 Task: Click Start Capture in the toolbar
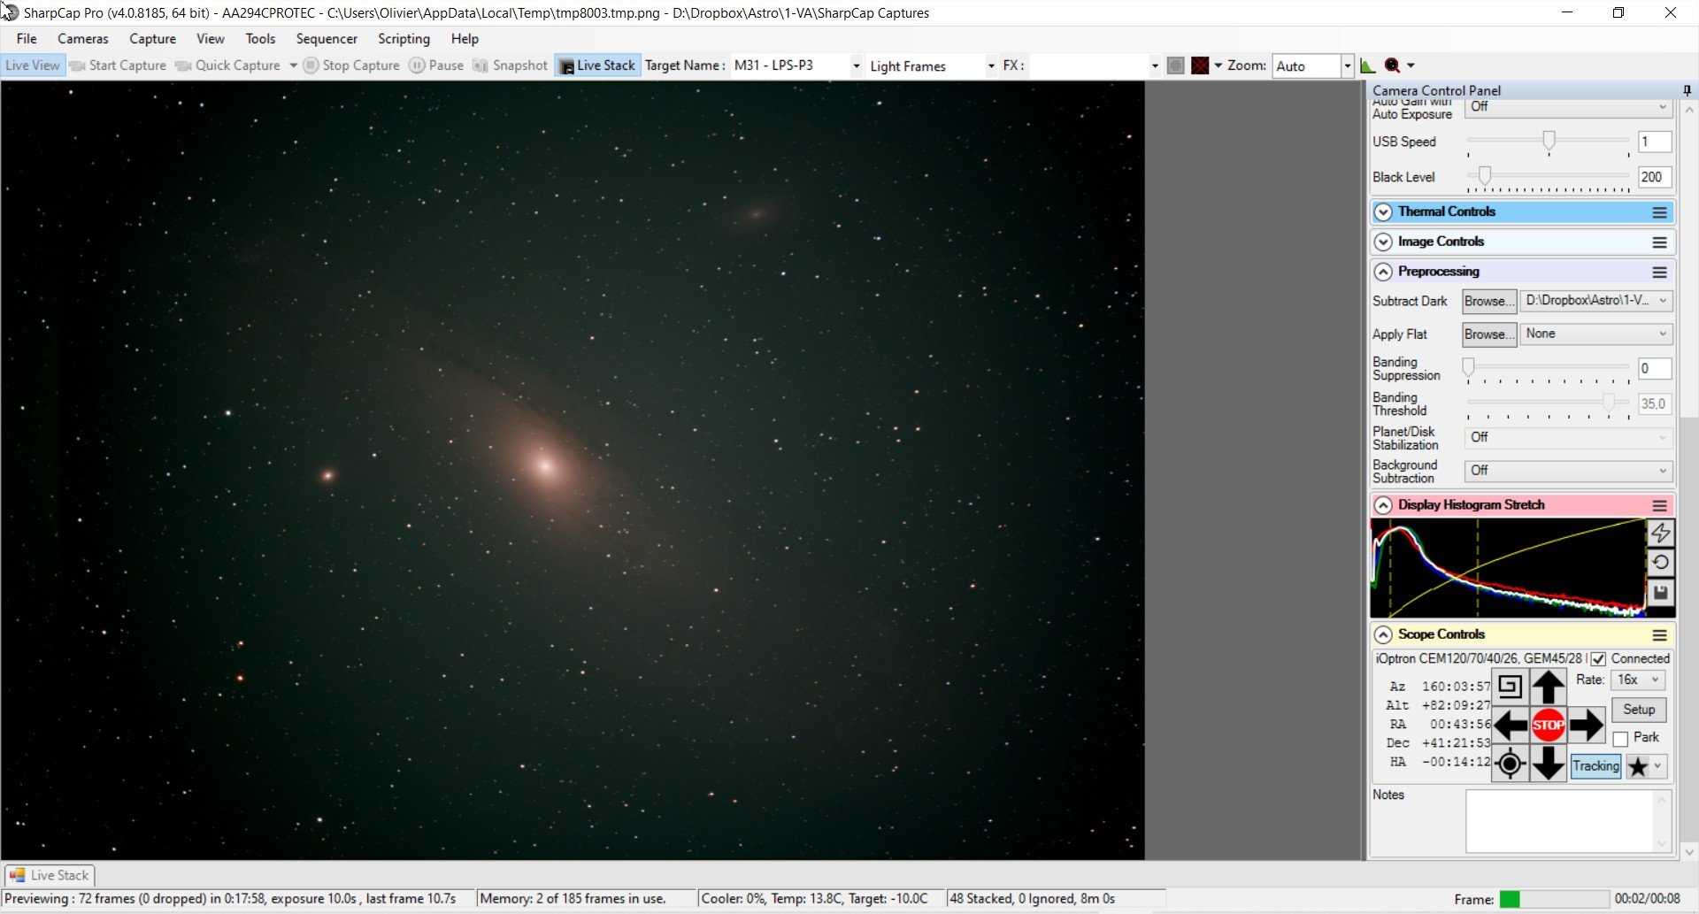(118, 65)
